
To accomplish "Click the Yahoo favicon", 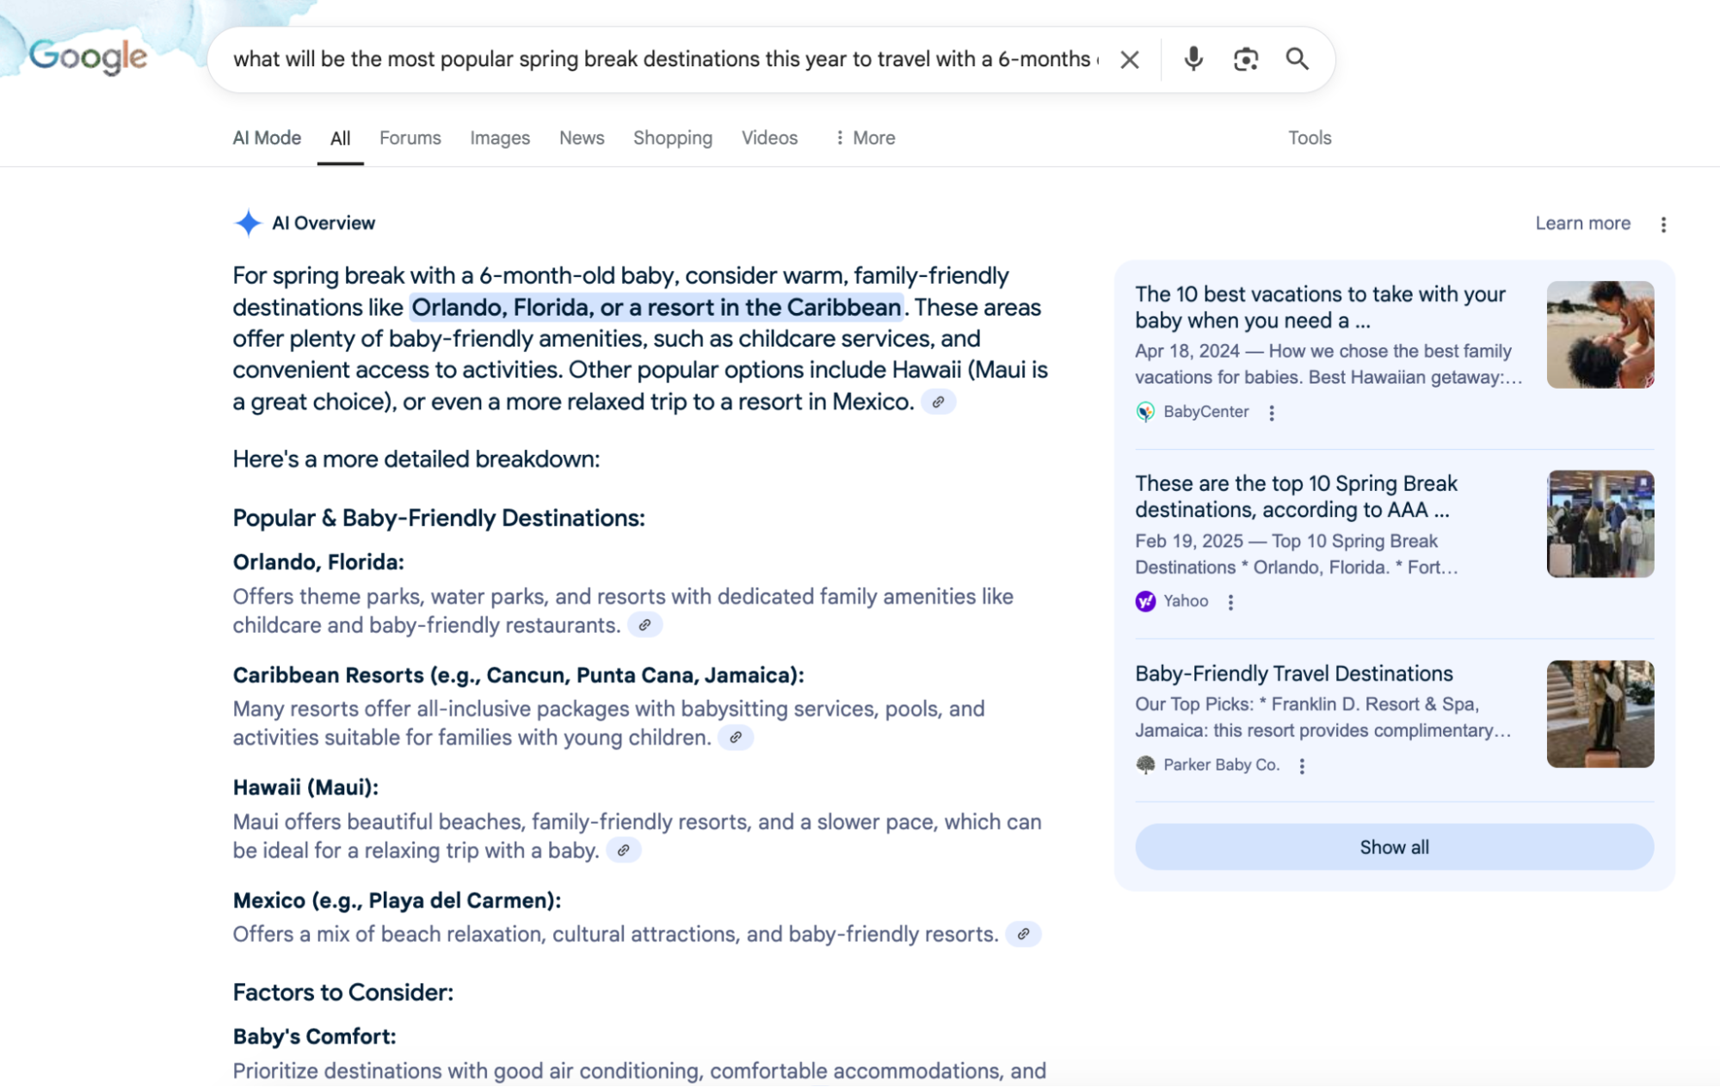I will (1145, 601).
